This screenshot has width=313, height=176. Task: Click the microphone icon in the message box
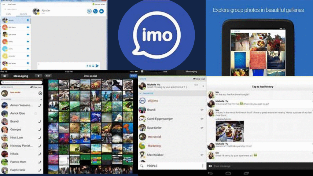tap(87, 65)
